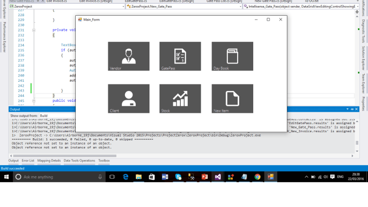The image size is (368, 207).
Task: Switch to PowerPoint on the taskbar
Action: click(x=205, y=177)
